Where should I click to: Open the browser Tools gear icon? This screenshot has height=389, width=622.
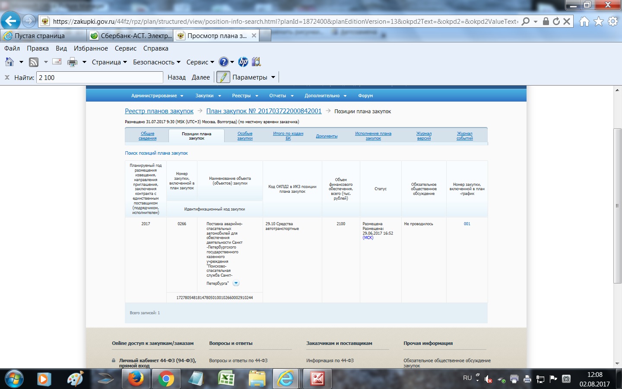click(612, 21)
